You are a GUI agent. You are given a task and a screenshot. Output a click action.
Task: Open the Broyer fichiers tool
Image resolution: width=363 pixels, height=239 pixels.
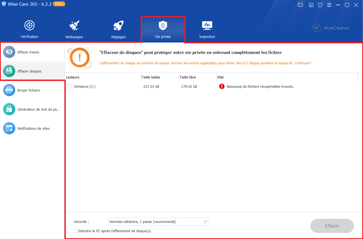(x=32, y=90)
